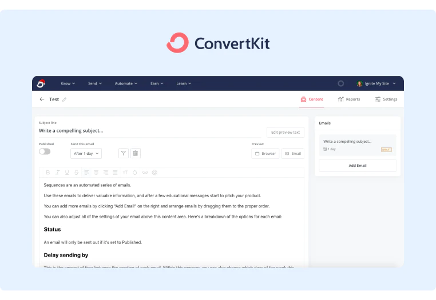Toggle the Published switch
This screenshot has width=436, height=300.
[x=45, y=151]
